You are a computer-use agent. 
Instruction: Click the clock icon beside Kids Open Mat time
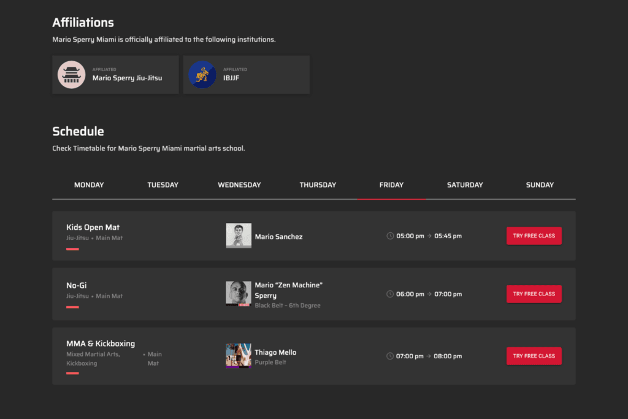coord(389,236)
